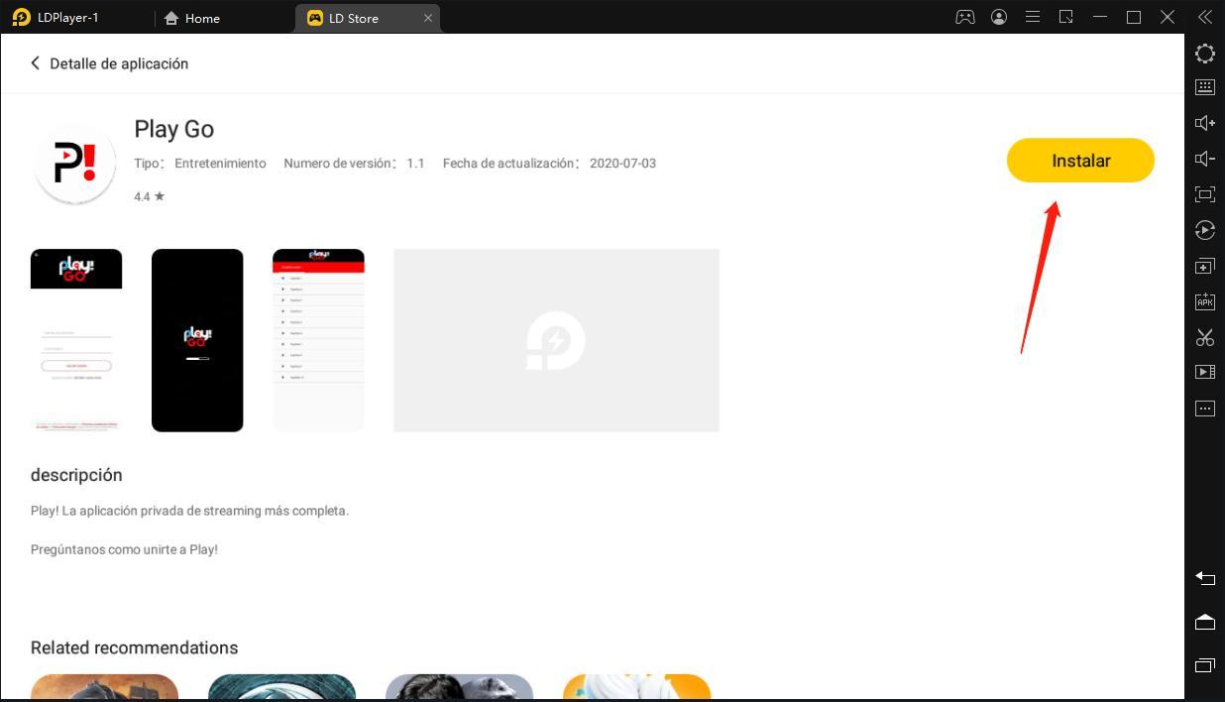Click the Play Go title text
The image size is (1225, 702).
click(x=173, y=129)
